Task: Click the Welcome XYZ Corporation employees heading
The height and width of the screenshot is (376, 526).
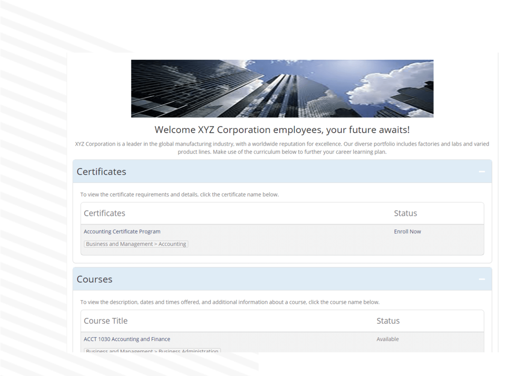Action: 282,129
